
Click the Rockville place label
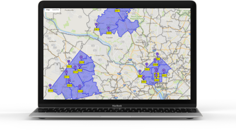pos(132,29)
